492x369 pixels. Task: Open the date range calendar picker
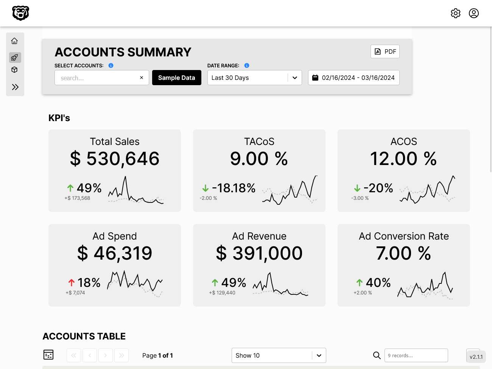353,78
